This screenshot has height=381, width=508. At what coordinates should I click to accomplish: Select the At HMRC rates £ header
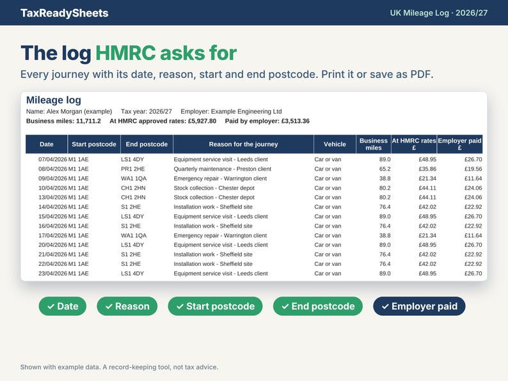[414, 144]
